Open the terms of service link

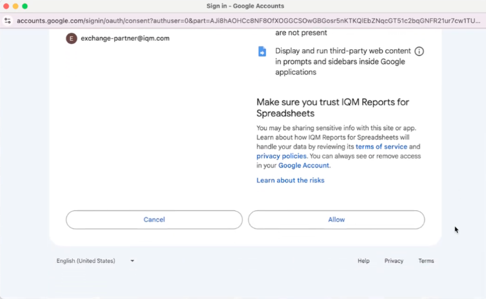point(381,147)
